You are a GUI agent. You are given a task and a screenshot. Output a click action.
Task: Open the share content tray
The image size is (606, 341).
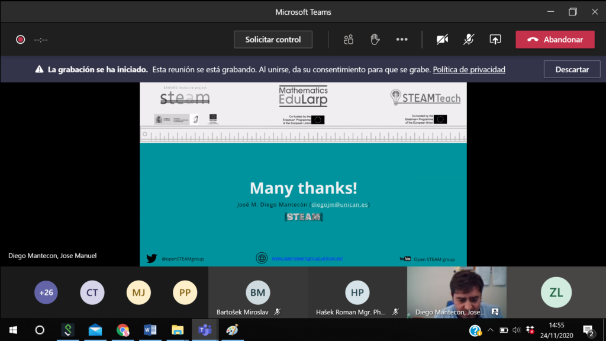(x=495, y=40)
